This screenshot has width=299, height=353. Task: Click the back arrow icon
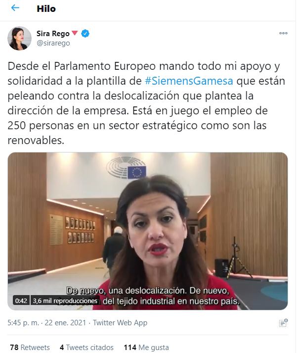15,8
